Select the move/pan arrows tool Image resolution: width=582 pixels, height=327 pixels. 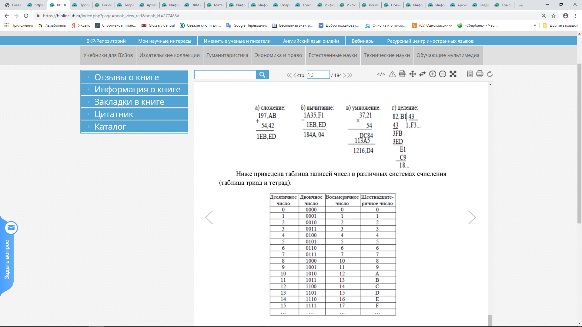[413, 74]
